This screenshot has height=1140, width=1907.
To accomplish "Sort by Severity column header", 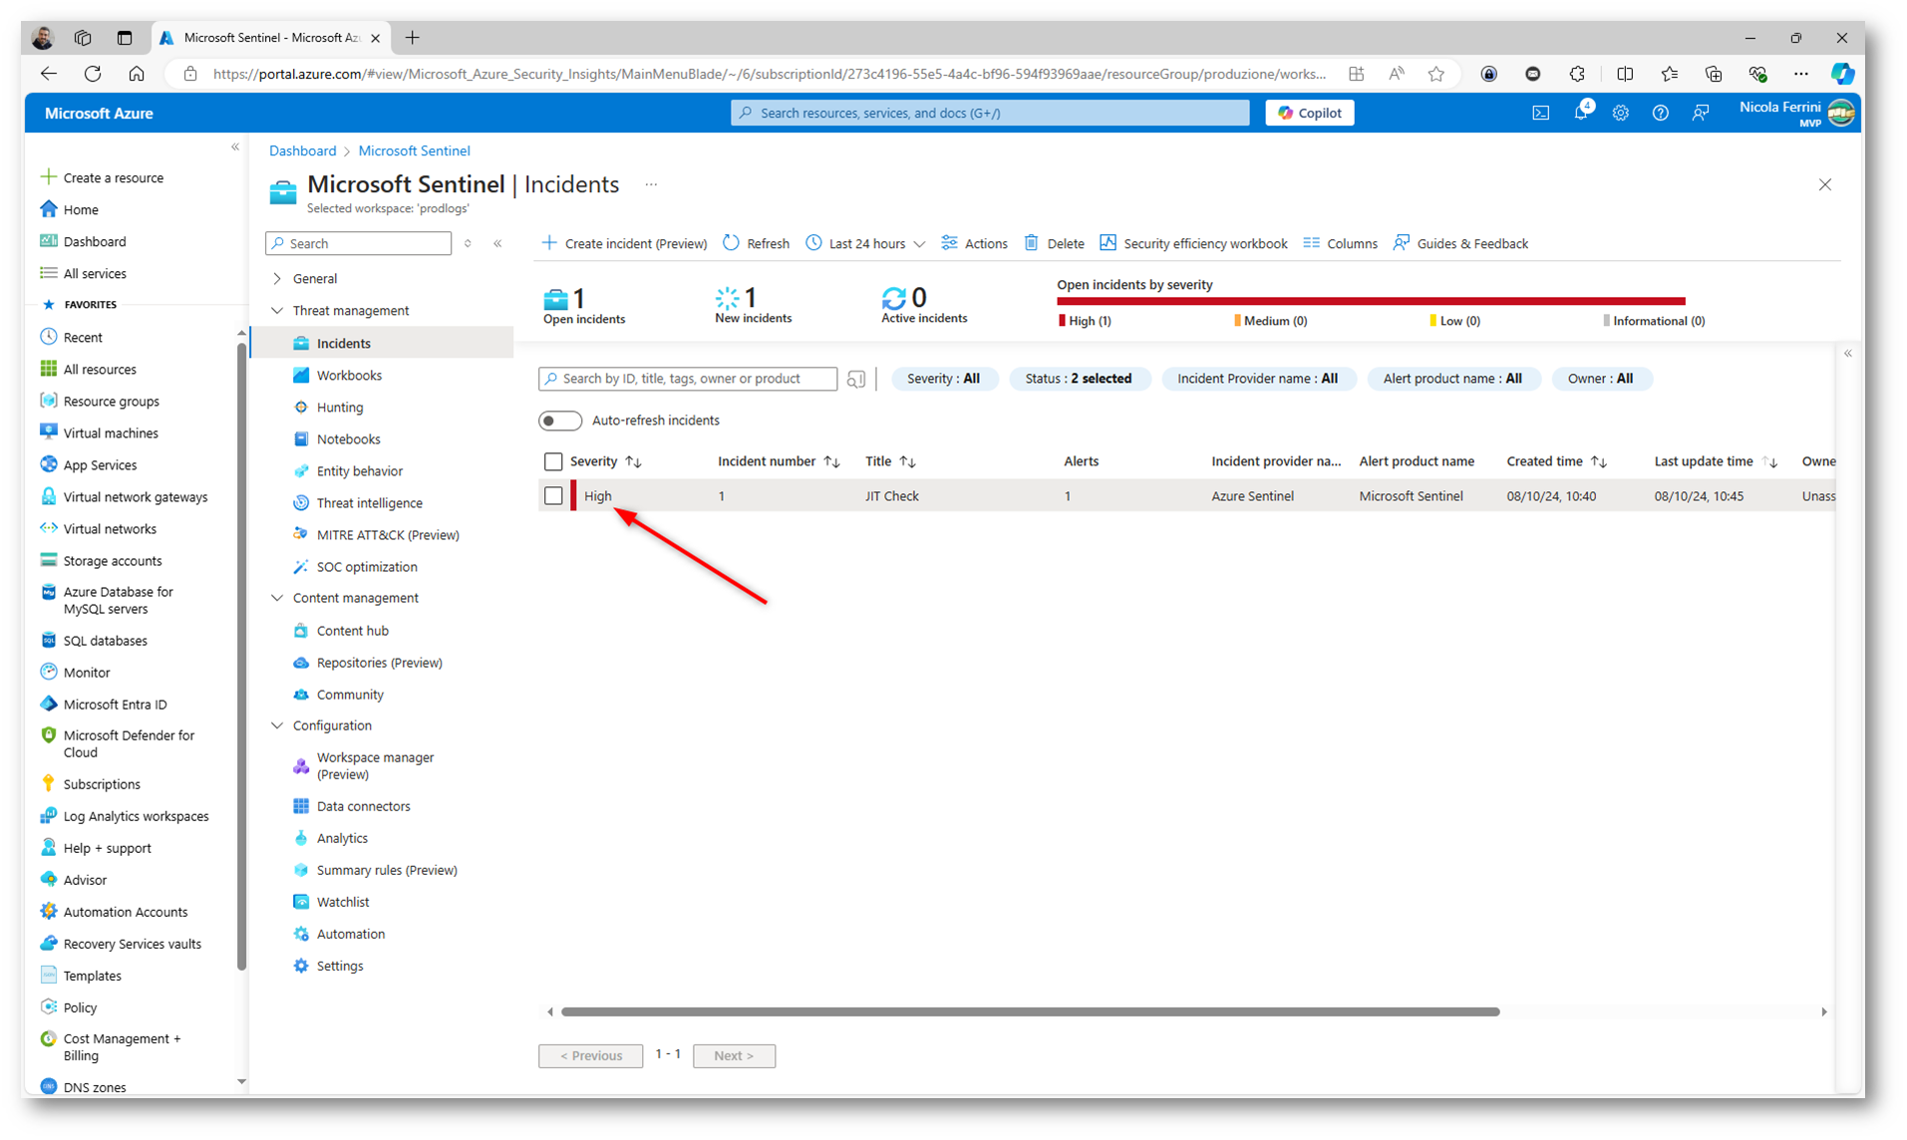I will [605, 461].
